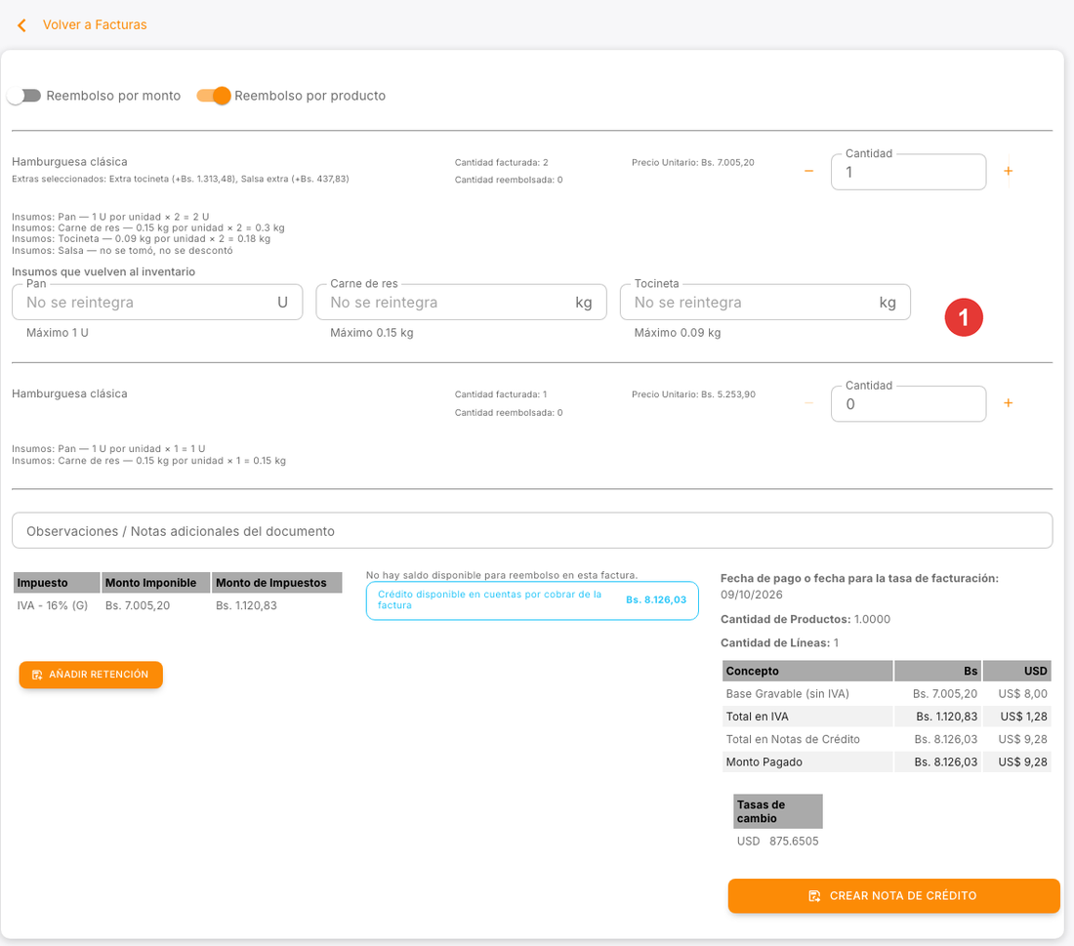Click the Monto de Impuestos column header
The height and width of the screenshot is (946, 1074).
276,583
